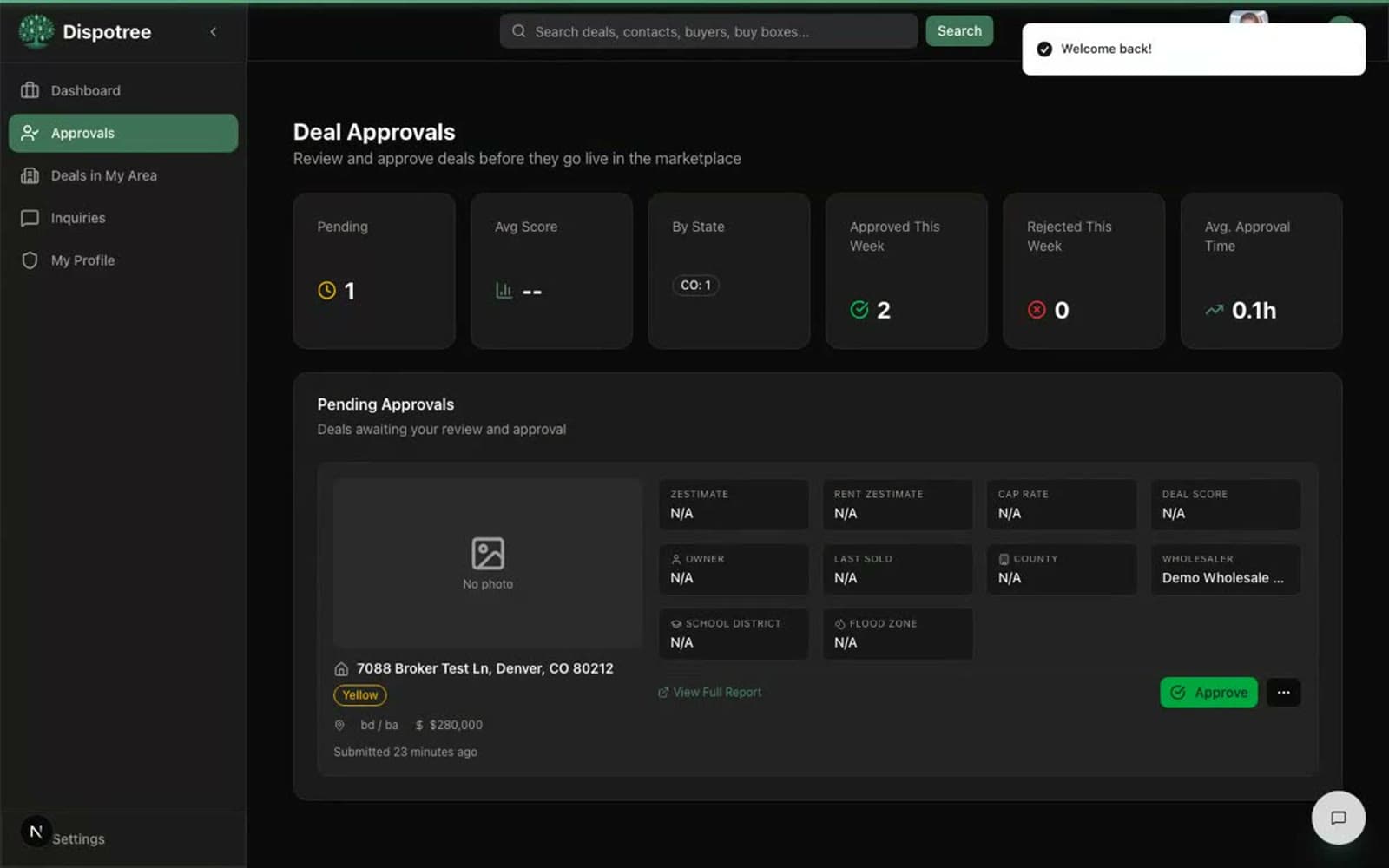
Task: Collapse the sidebar with the chevron arrow
Action: pos(213,32)
